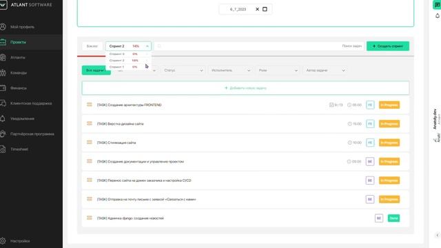
Task: Click the drag handle of Перенос сайта на домен
Action: pyautogui.click(x=90, y=180)
